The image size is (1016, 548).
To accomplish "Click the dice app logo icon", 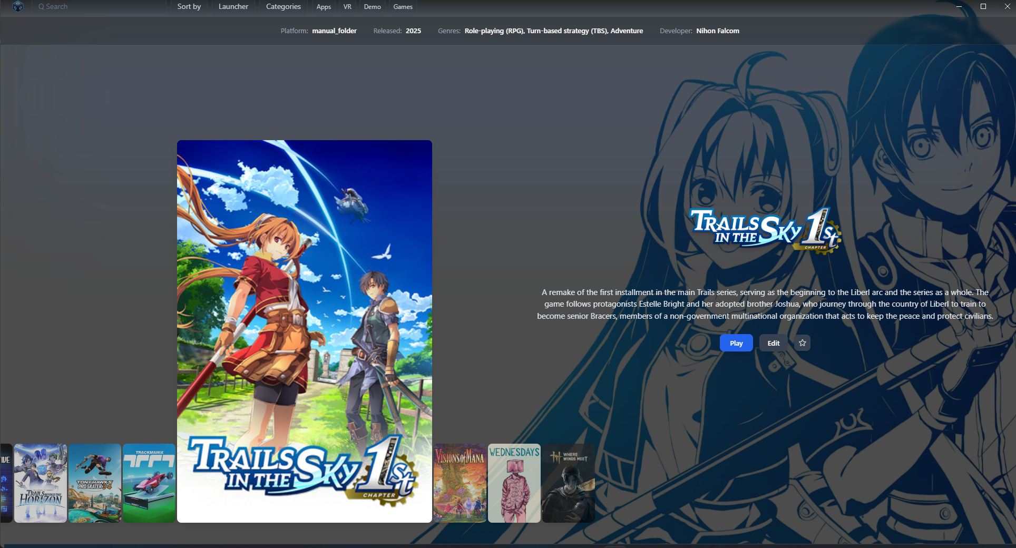I will click(x=18, y=7).
